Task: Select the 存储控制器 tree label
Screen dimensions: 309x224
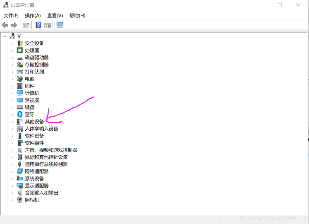Action: [x=37, y=65]
